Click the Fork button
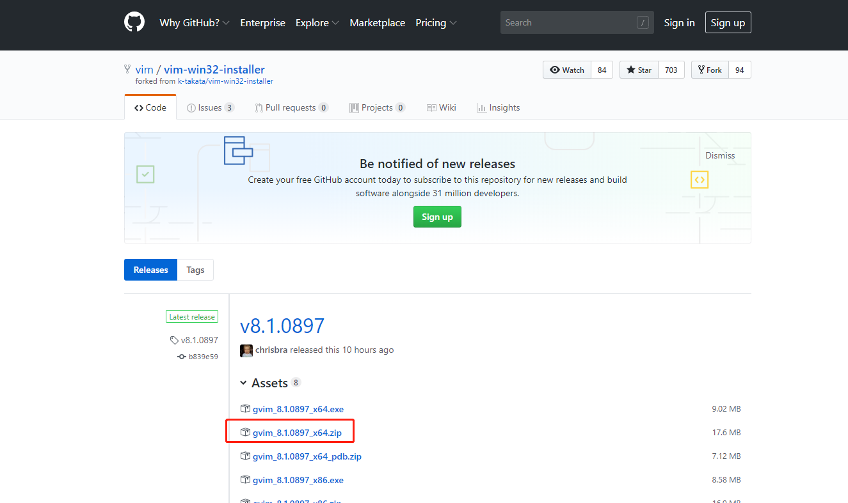Image resolution: width=848 pixels, height=503 pixels. pyautogui.click(x=710, y=70)
